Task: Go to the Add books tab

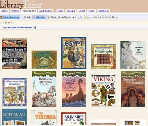Action: (x=45, y=11)
